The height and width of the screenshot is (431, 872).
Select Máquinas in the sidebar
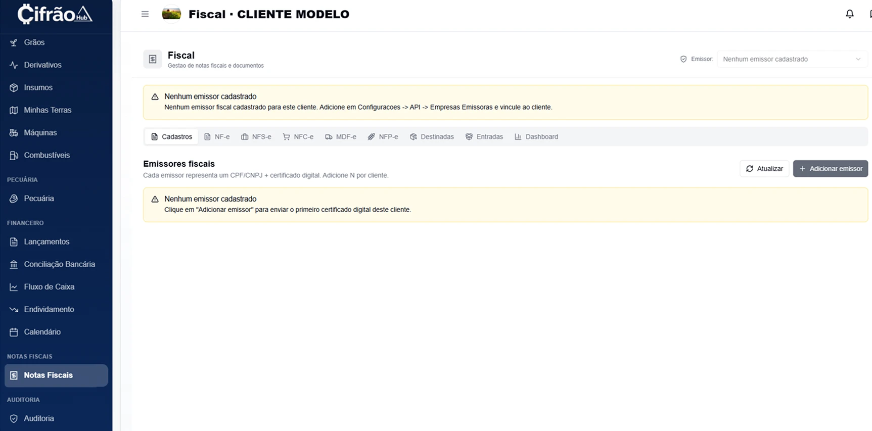pyautogui.click(x=56, y=133)
